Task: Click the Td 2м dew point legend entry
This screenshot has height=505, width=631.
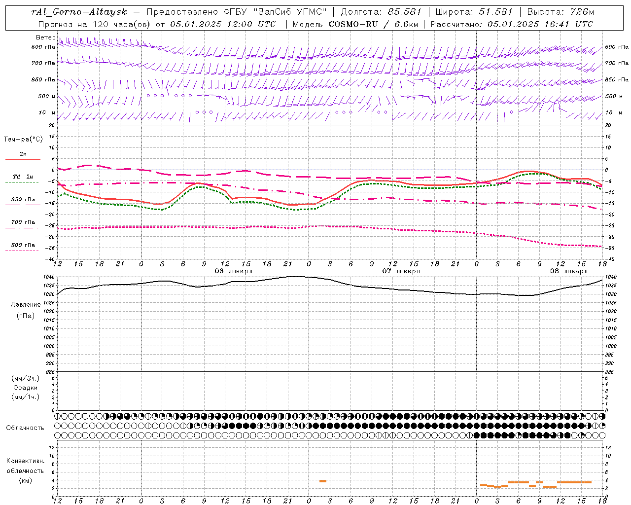Action: (x=23, y=177)
